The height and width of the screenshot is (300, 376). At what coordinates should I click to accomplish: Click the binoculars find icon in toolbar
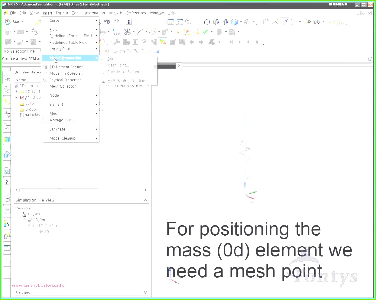pos(107,22)
